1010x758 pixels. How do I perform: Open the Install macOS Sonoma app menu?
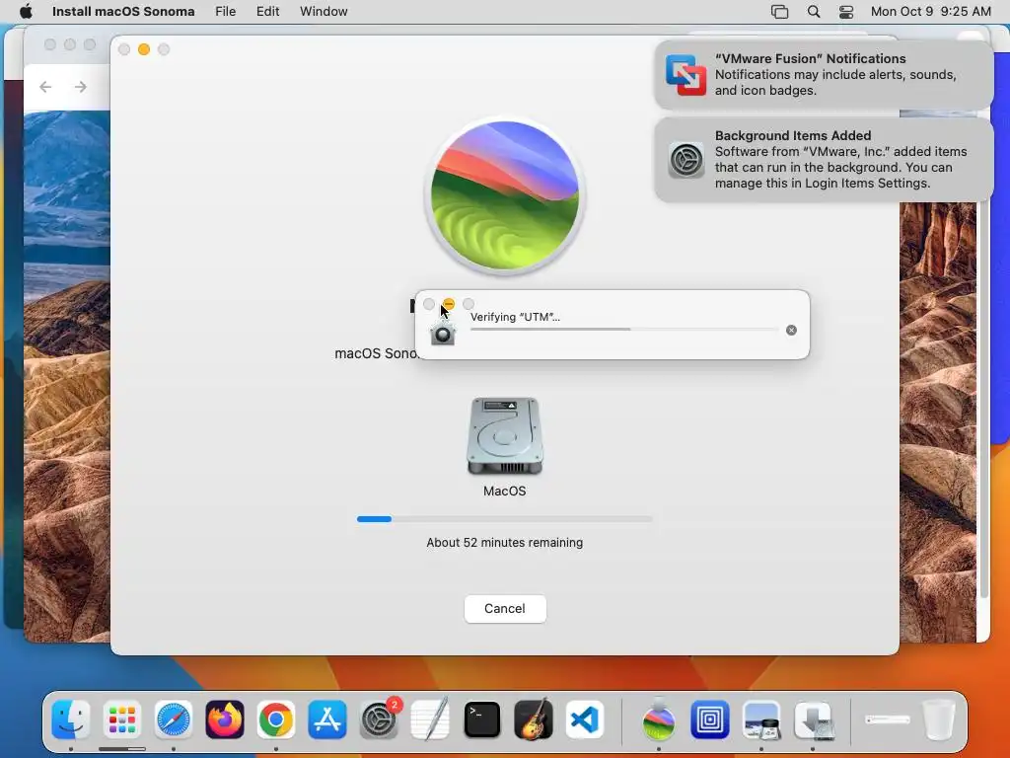tap(123, 12)
